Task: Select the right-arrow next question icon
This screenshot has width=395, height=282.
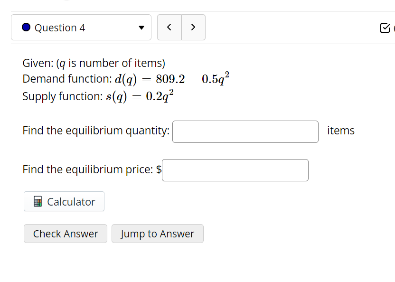Action: [x=193, y=27]
